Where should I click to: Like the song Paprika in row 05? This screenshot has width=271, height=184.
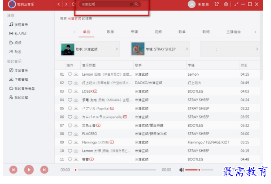[70, 108]
